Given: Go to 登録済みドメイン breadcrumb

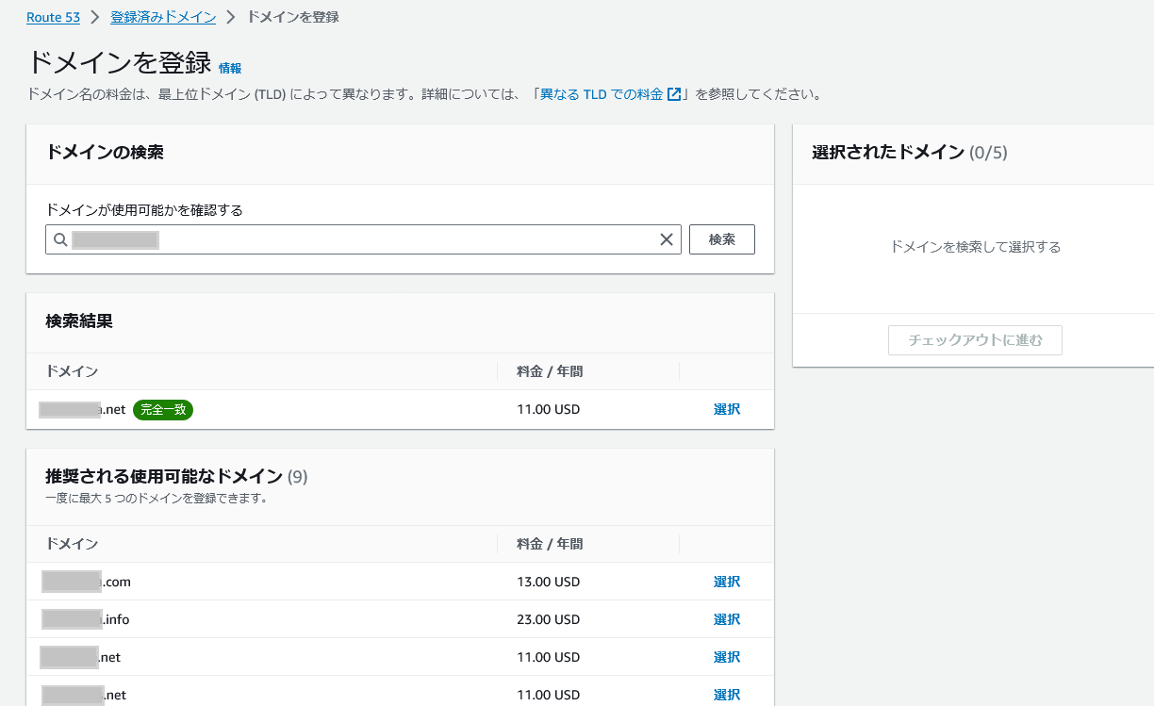Looking at the screenshot, I should [x=163, y=17].
